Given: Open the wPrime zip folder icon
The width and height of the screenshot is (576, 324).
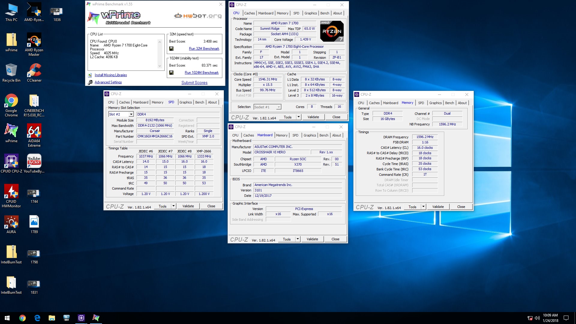Looking at the screenshot, I should pyautogui.click(x=11, y=42).
